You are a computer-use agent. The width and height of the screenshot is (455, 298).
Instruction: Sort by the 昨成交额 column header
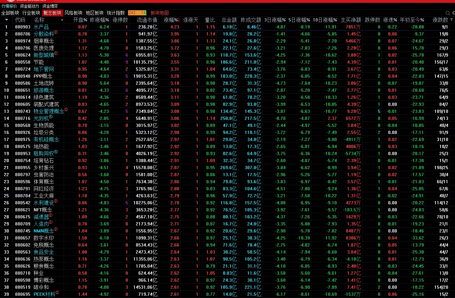click(x=251, y=20)
